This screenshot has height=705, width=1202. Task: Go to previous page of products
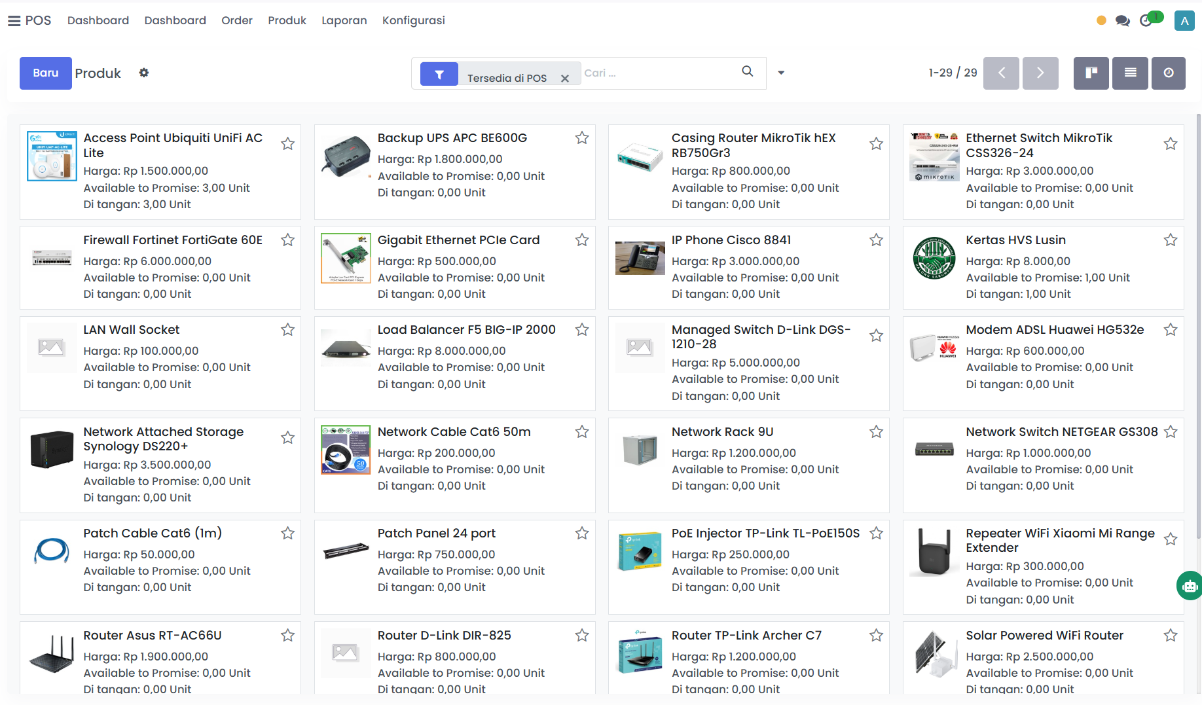1001,73
